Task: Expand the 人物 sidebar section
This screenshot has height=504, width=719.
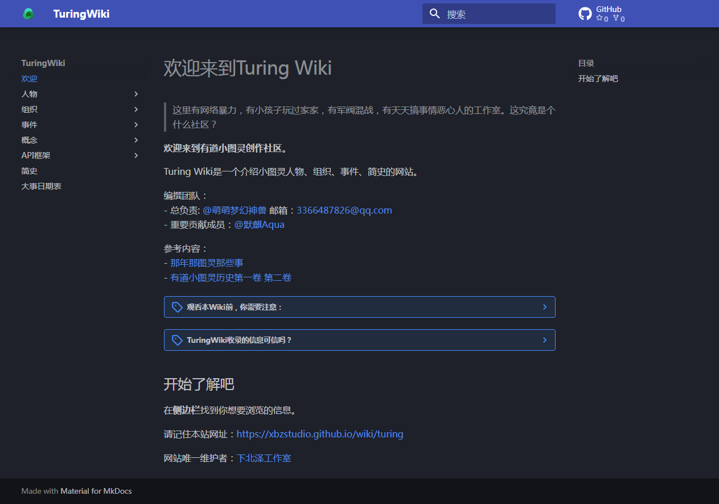Action: coord(136,94)
